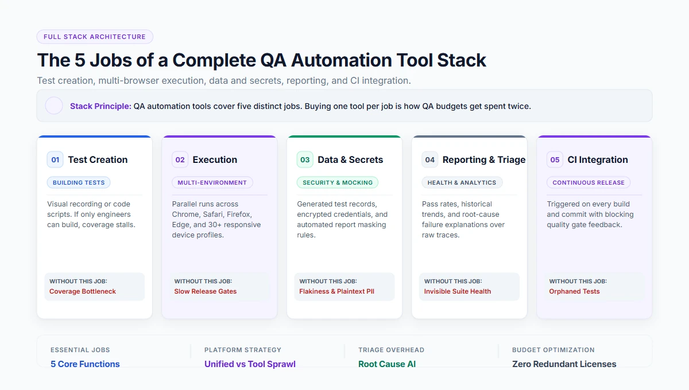Select the 03 number badge
Image resolution: width=689 pixels, height=390 pixels.
tap(305, 159)
